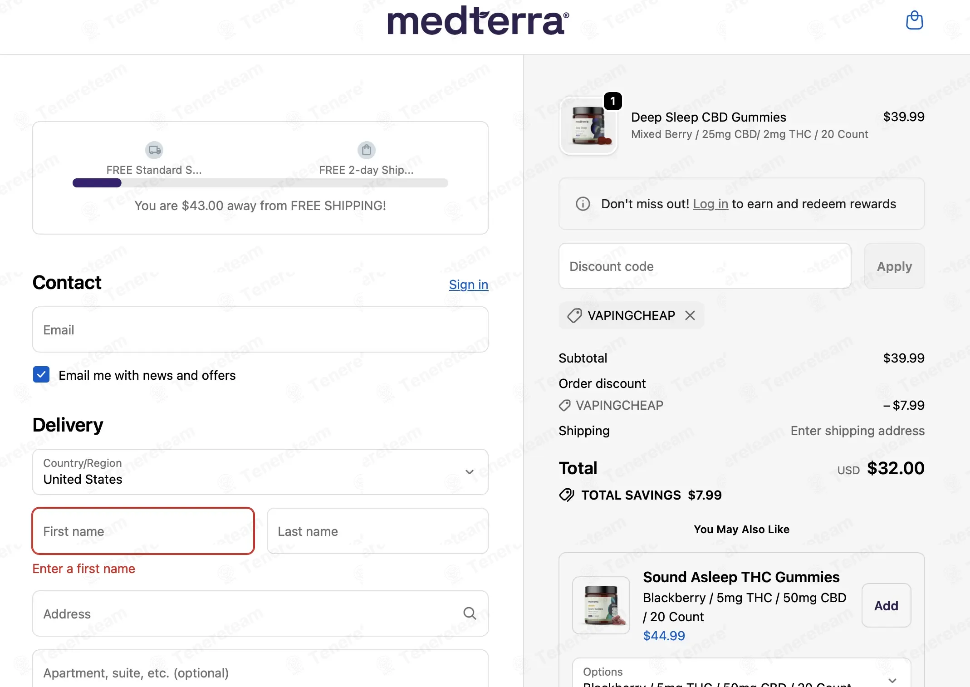The image size is (970, 687).
Task: Click the −$7.99 discount amount
Action: pos(904,405)
